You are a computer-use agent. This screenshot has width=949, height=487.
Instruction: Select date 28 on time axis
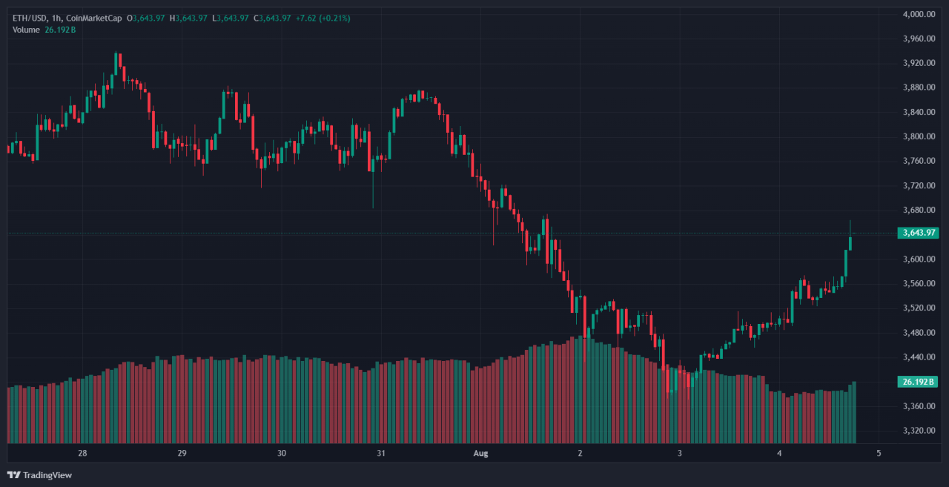point(82,453)
